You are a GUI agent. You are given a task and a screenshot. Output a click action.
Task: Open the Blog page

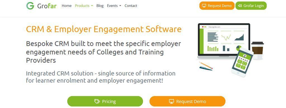pyautogui.click(x=100, y=6)
